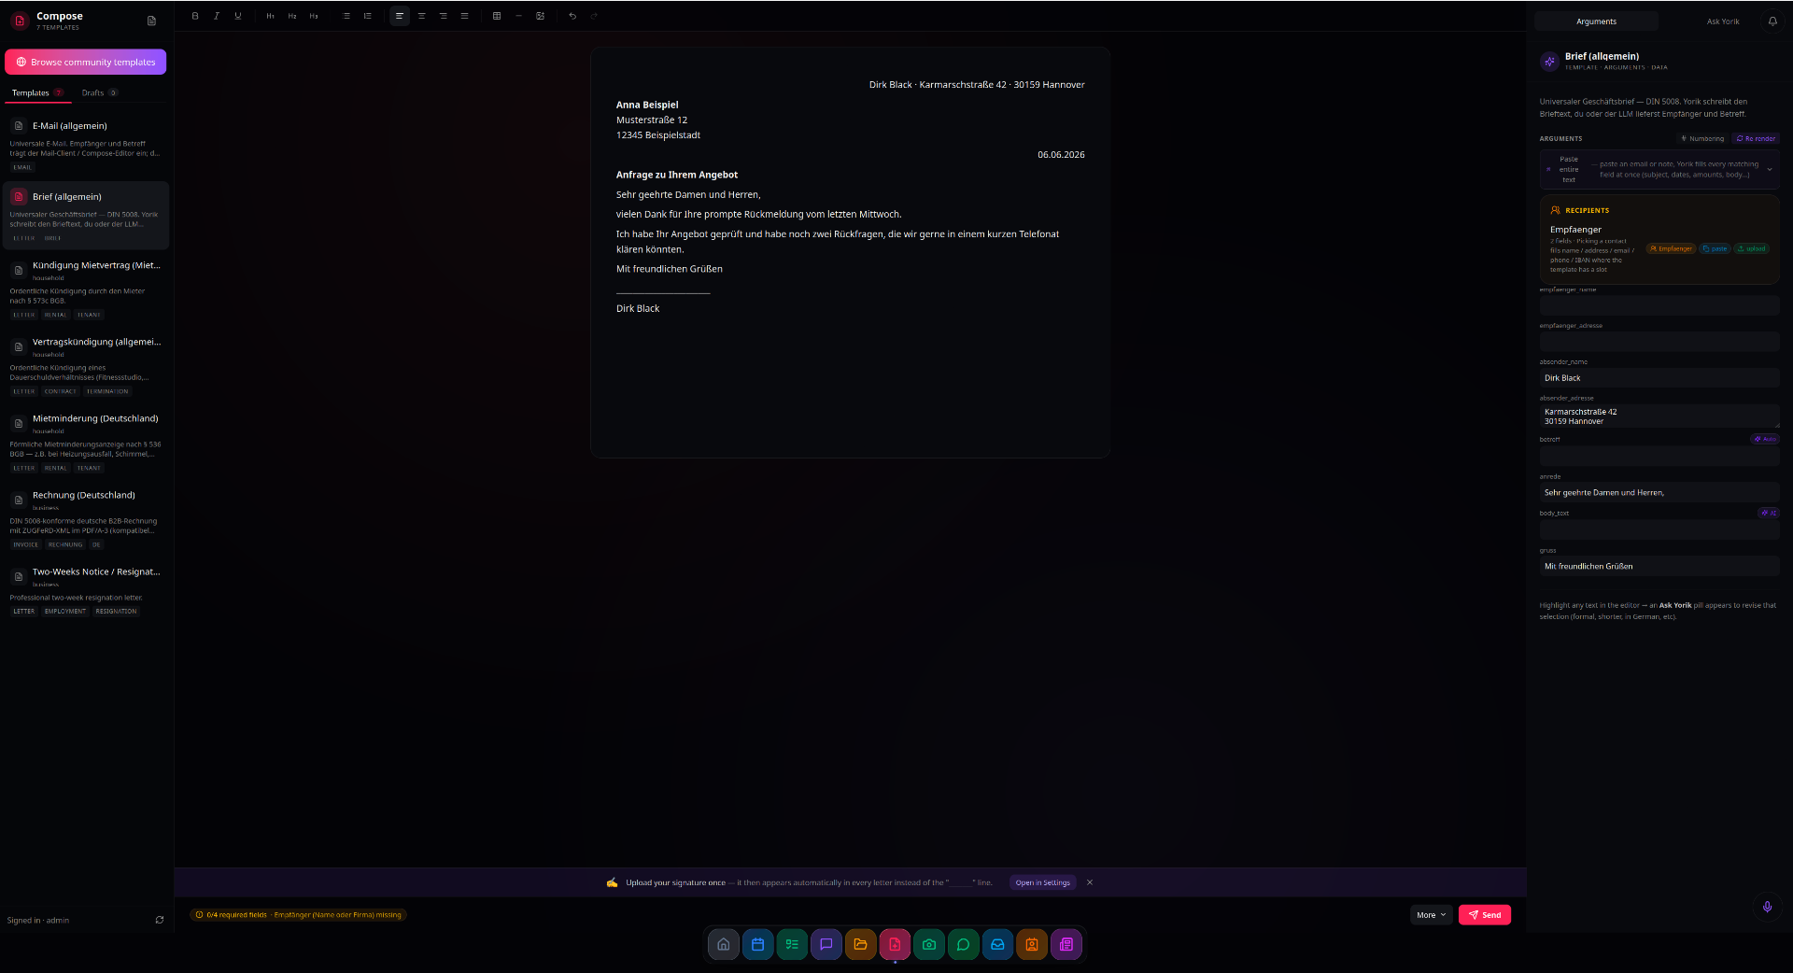Apply Heading 3 style
The height and width of the screenshot is (973, 1793).
coord(314,16)
